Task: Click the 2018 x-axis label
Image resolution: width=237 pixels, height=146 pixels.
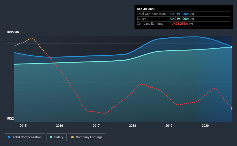Action: pos(133,126)
